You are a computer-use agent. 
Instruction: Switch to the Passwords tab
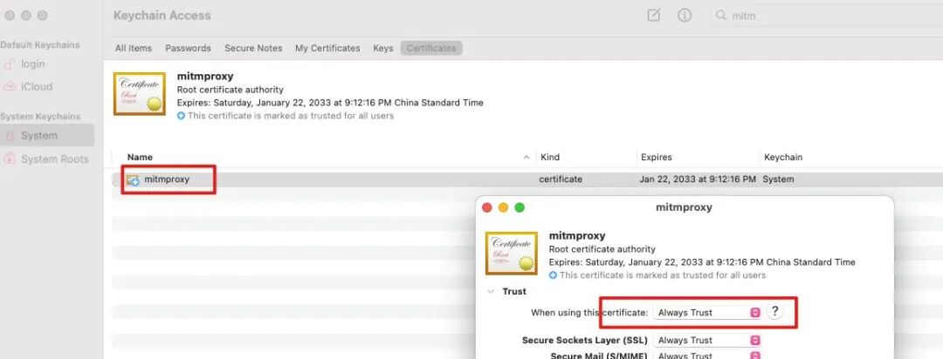click(x=189, y=48)
